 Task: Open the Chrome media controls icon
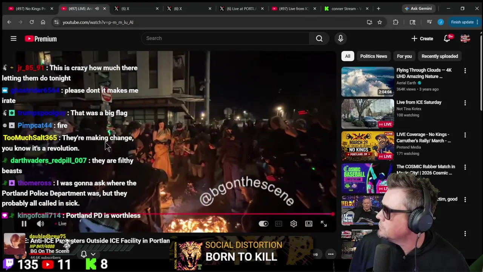point(429,22)
